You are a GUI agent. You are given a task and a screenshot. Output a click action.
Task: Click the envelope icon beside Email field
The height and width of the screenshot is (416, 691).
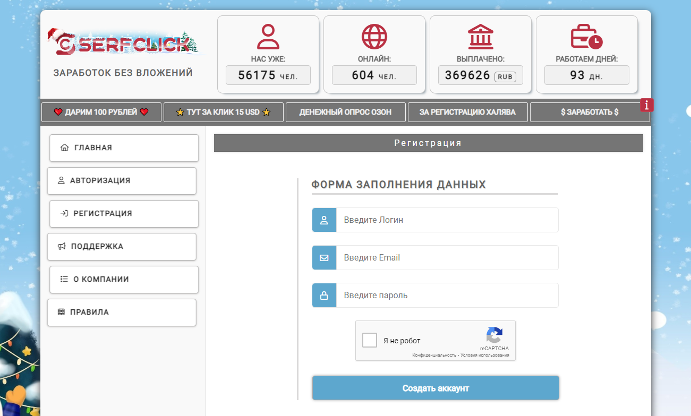click(324, 257)
